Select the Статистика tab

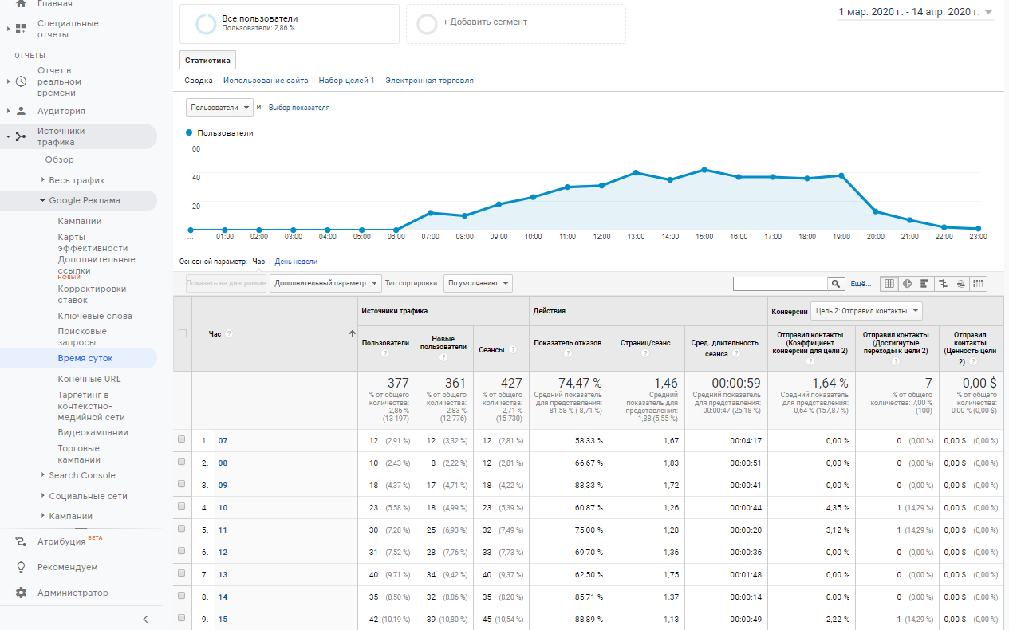coord(207,60)
